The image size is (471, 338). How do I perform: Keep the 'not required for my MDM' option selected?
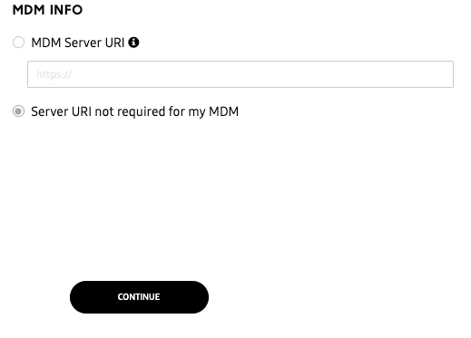pos(18,111)
